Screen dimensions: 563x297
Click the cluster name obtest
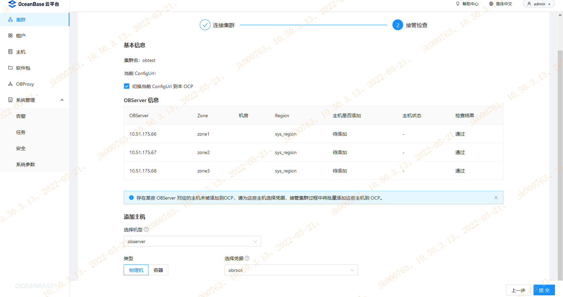pyautogui.click(x=149, y=60)
